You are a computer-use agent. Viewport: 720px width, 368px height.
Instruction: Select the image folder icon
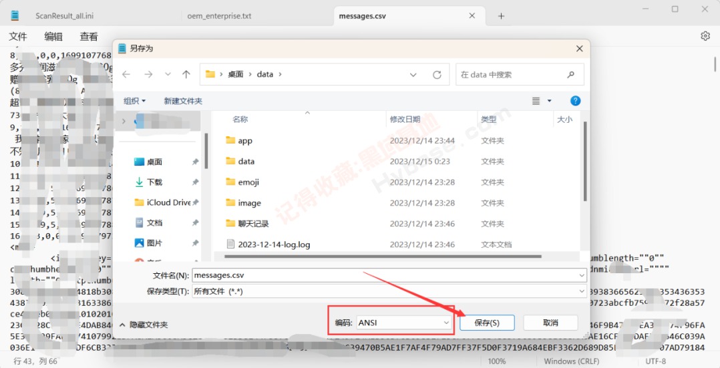pos(230,202)
